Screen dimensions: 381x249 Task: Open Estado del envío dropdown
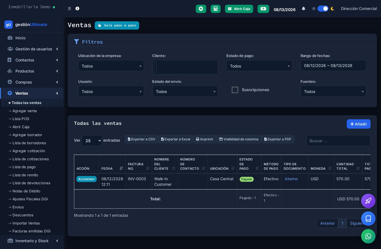[185, 91]
